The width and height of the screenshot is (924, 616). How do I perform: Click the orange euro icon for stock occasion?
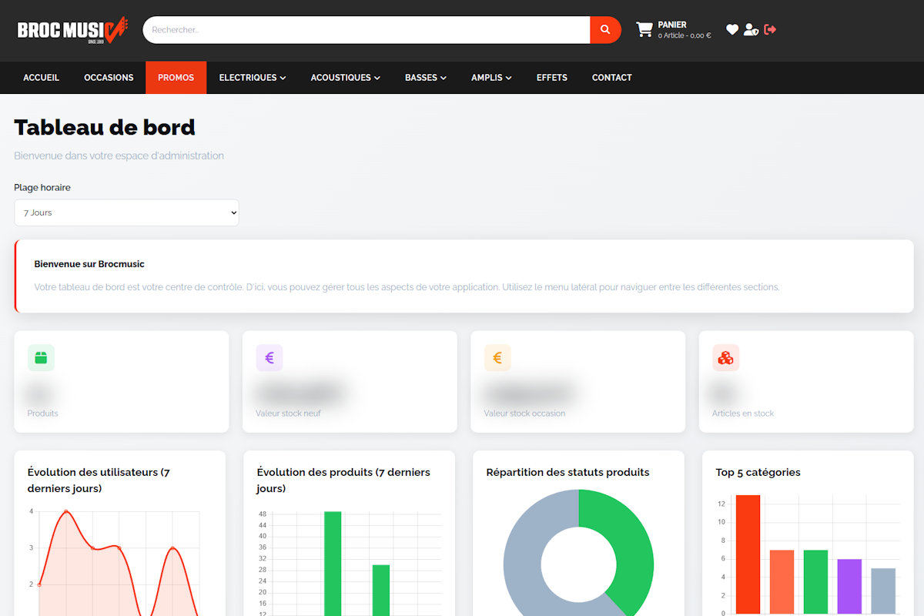(497, 358)
